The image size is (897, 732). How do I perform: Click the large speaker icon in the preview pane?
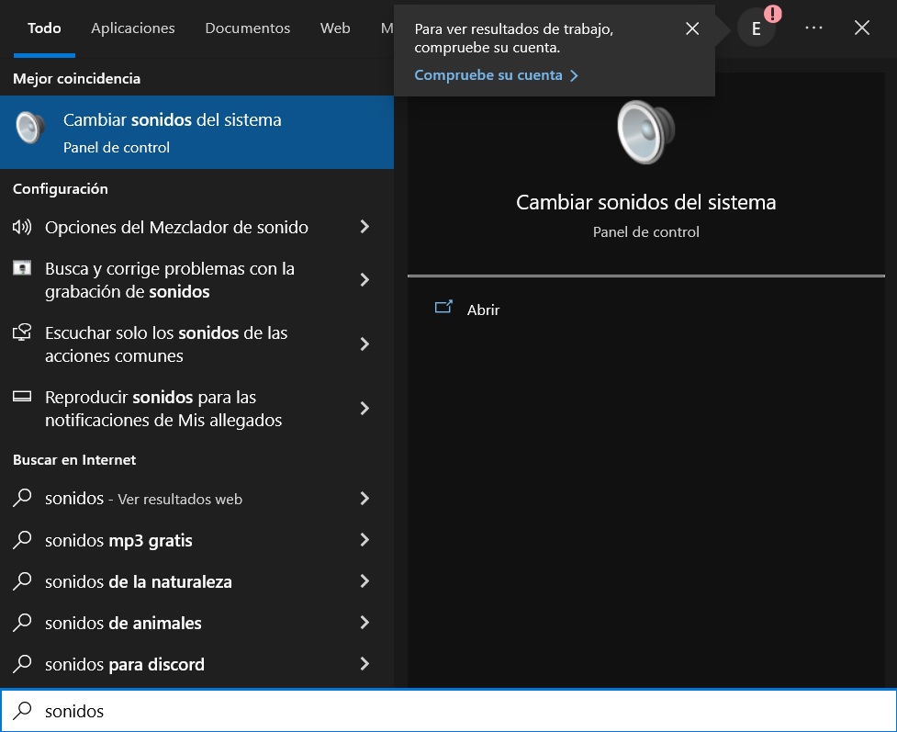tap(645, 132)
